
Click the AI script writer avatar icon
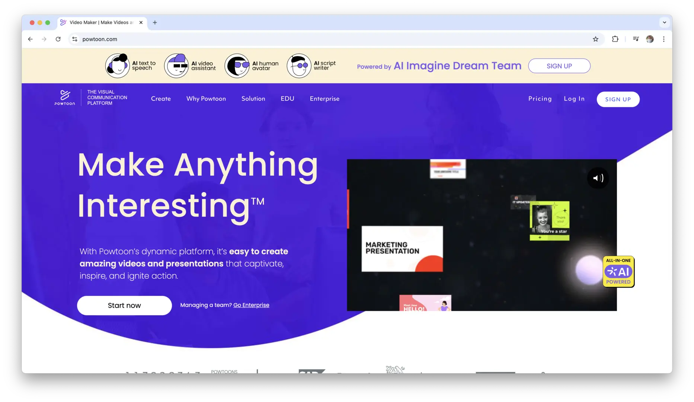(x=299, y=66)
